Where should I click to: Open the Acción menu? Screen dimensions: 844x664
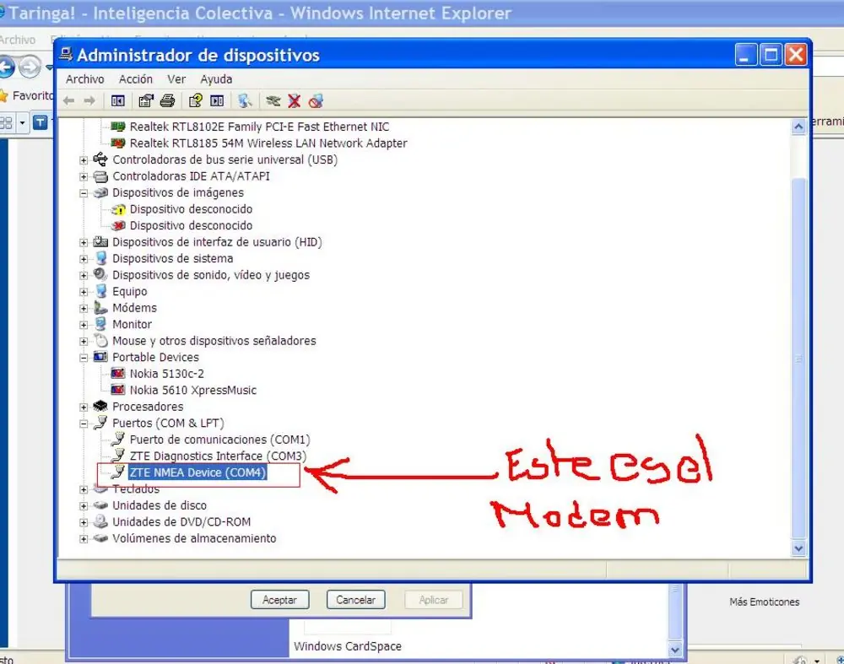(136, 79)
